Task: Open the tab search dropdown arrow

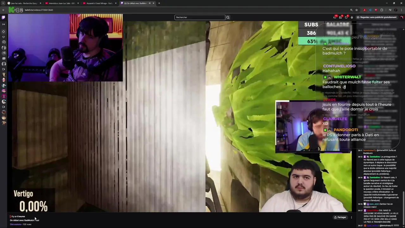Action: tap(3, 3)
